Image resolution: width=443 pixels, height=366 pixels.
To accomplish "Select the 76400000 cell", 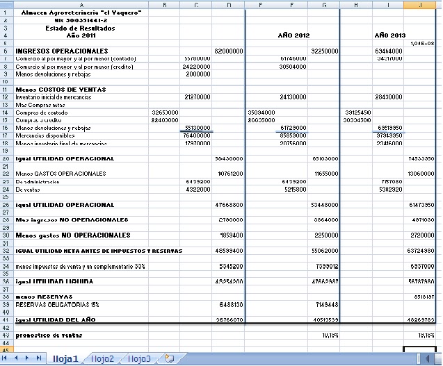I will (196, 135).
